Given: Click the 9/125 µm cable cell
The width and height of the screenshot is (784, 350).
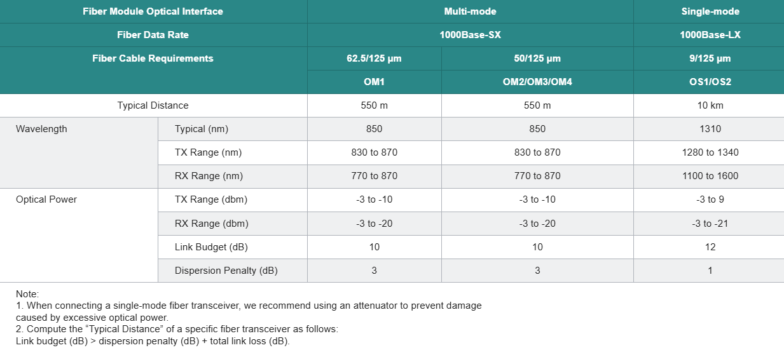Looking at the screenshot, I should (x=710, y=58).
